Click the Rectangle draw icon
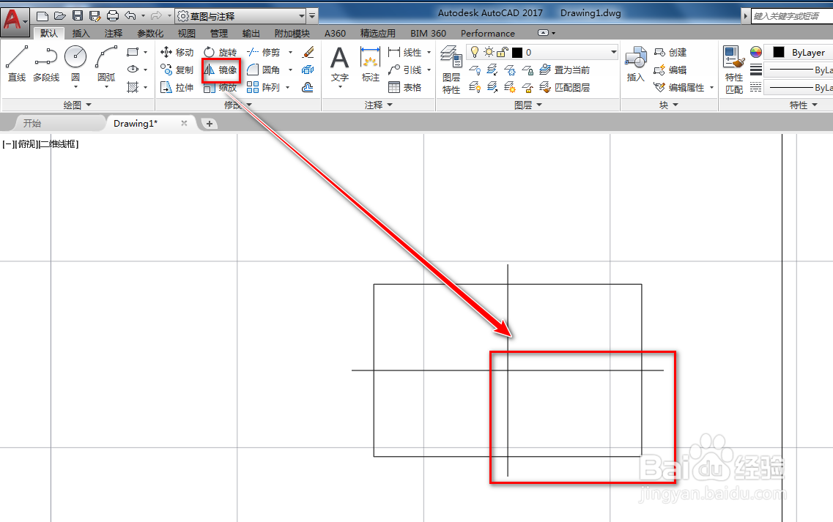The height and width of the screenshot is (522, 833). click(133, 52)
